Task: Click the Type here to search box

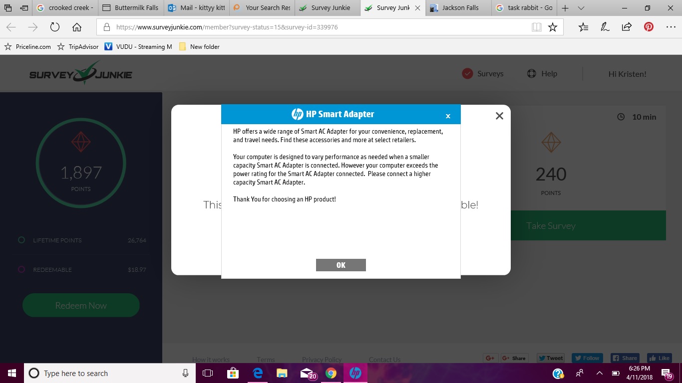Action: point(110,373)
